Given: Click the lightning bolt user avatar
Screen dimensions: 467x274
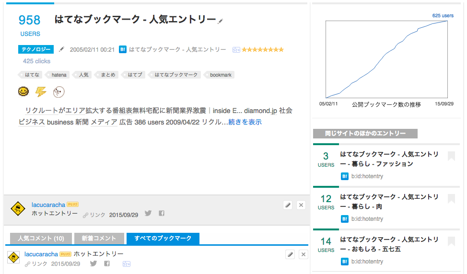Looking at the screenshot, I should [x=41, y=91].
